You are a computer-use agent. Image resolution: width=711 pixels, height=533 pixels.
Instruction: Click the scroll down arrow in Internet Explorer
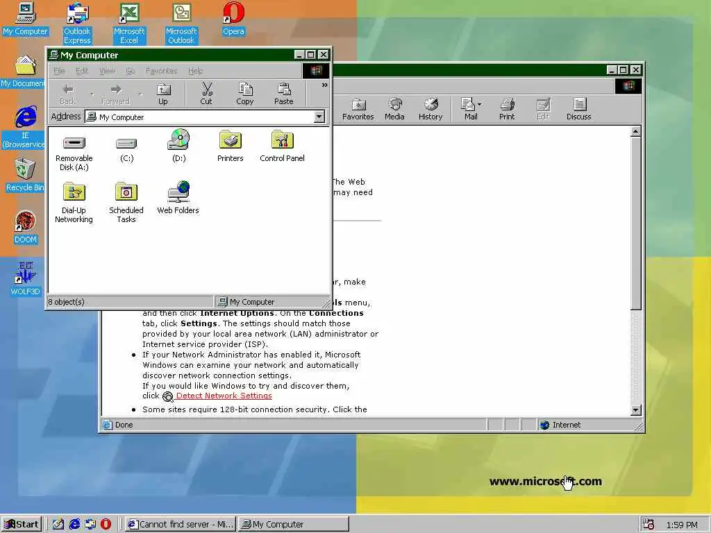636,410
